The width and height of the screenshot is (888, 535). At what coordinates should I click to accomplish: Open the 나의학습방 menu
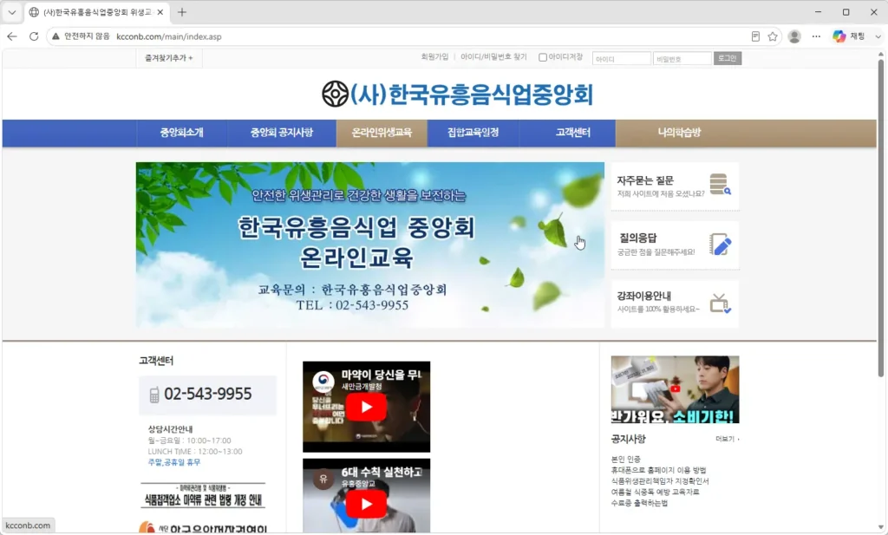[x=679, y=133]
